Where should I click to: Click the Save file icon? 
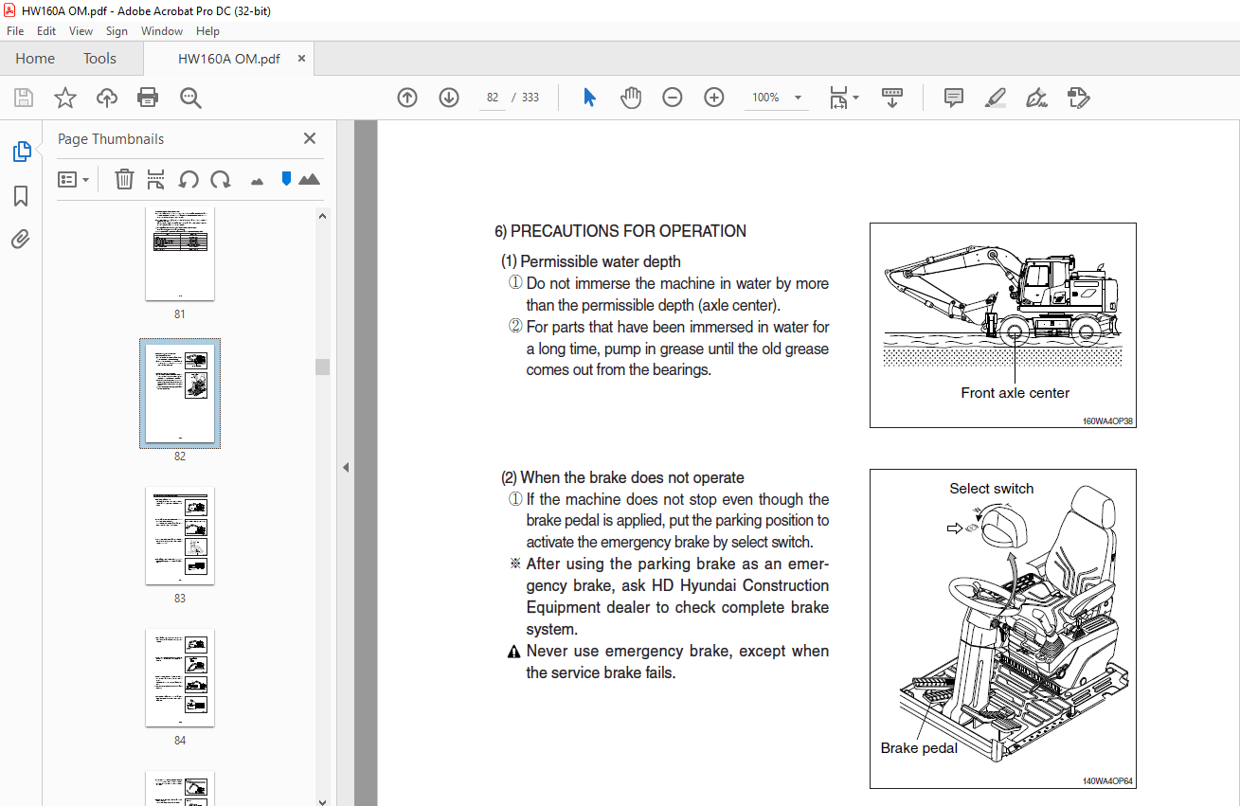pos(24,98)
